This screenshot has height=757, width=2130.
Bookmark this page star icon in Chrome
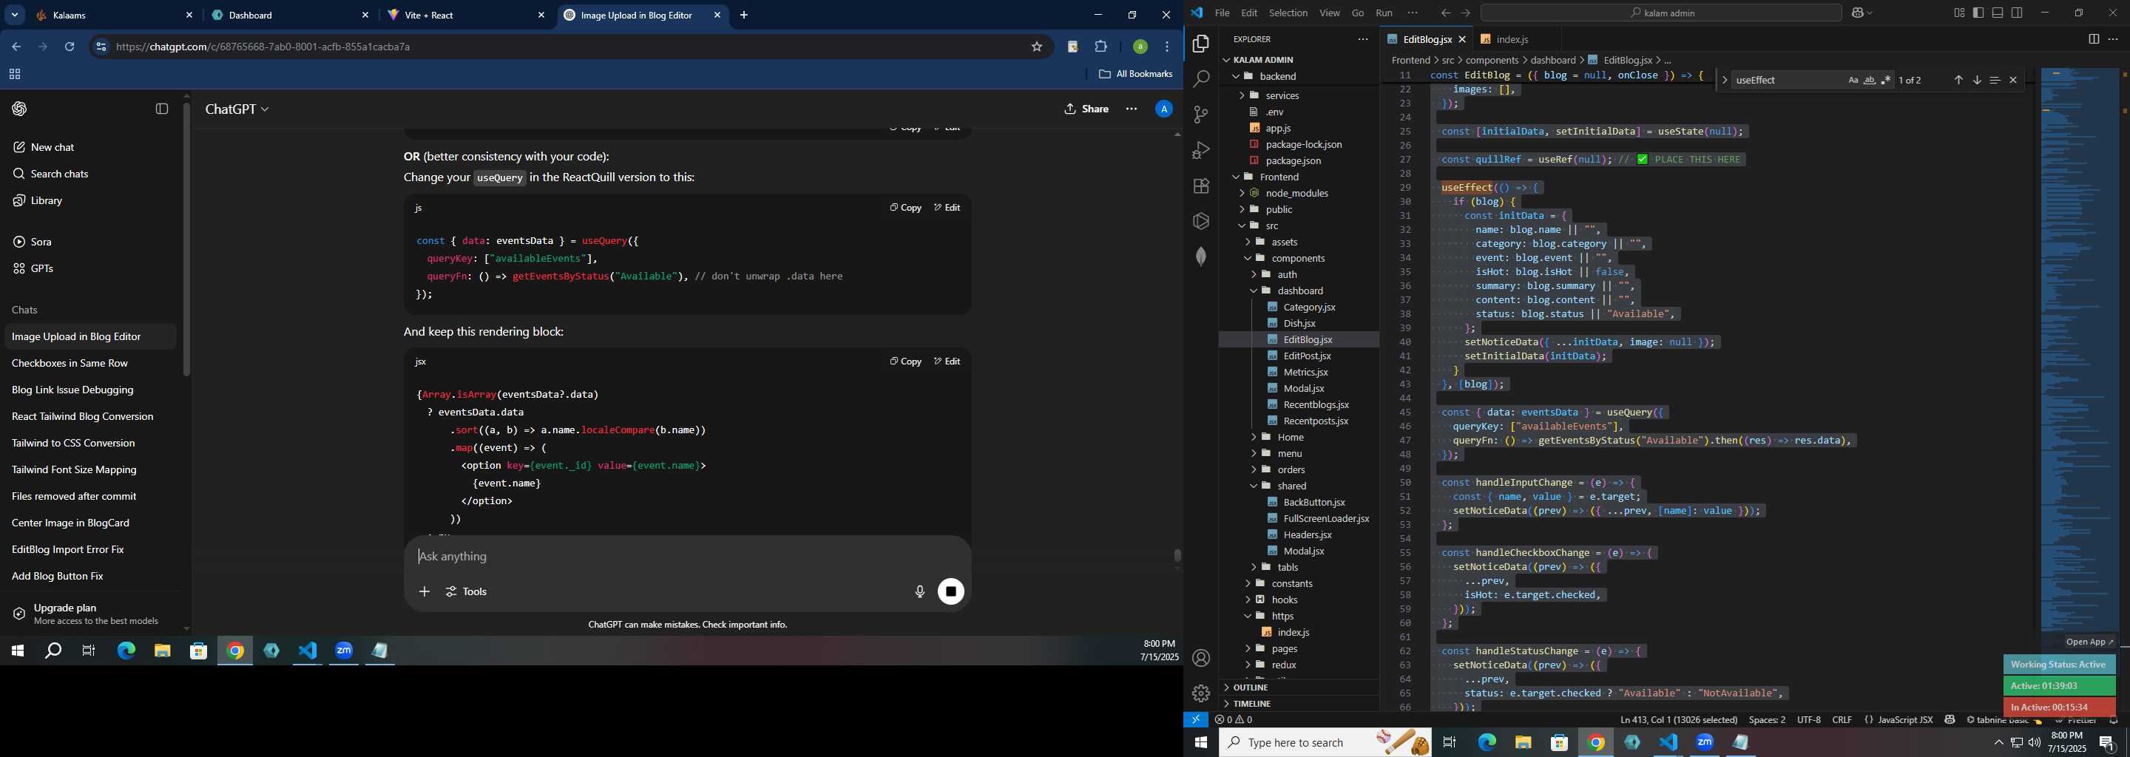1037,47
